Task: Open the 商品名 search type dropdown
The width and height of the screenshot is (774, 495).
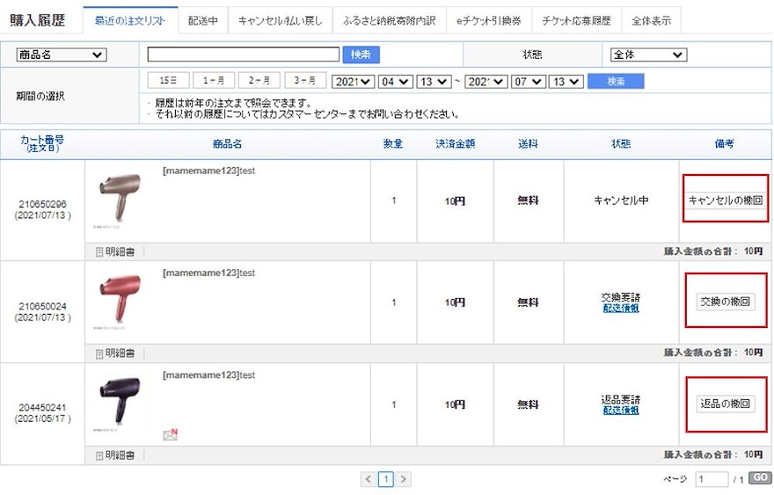Action: pyautogui.click(x=61, y=55)
